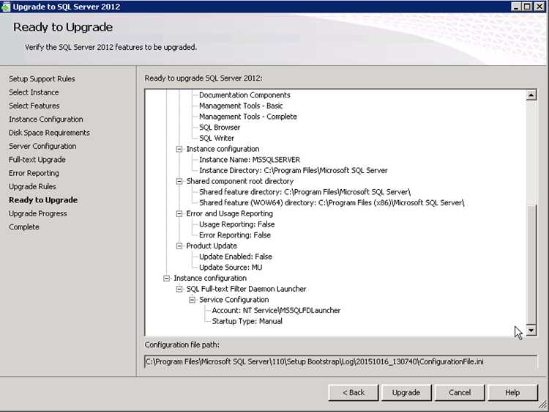This screenshot has height=412, width=549.
Task: Collapse the Service Configuration node
Action: 192,300
